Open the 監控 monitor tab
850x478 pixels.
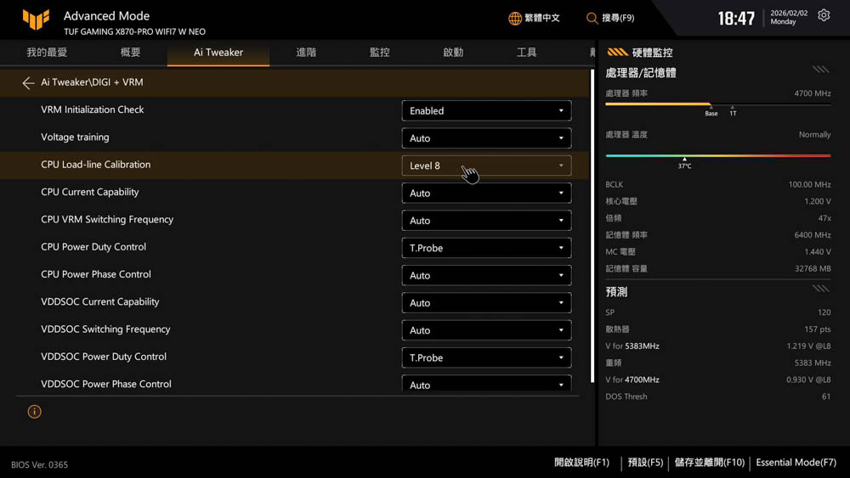(379, 53)
